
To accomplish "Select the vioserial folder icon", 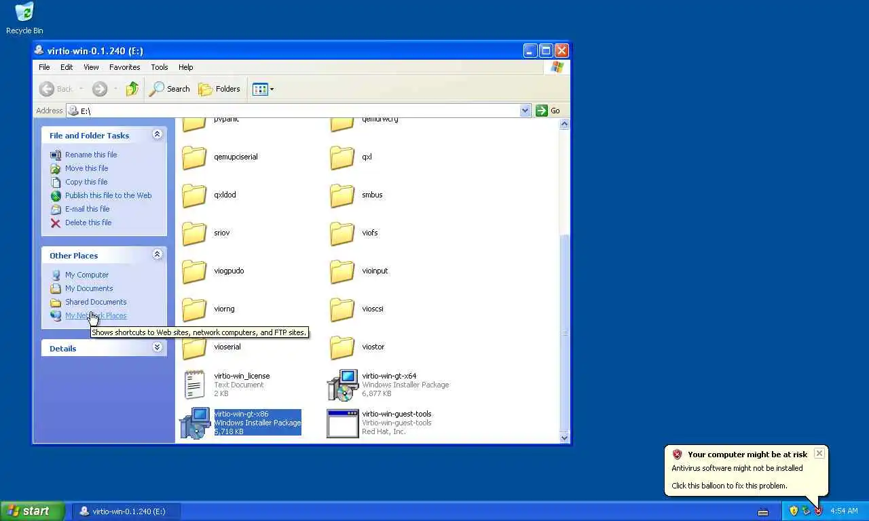I will (x=194, y=347).
